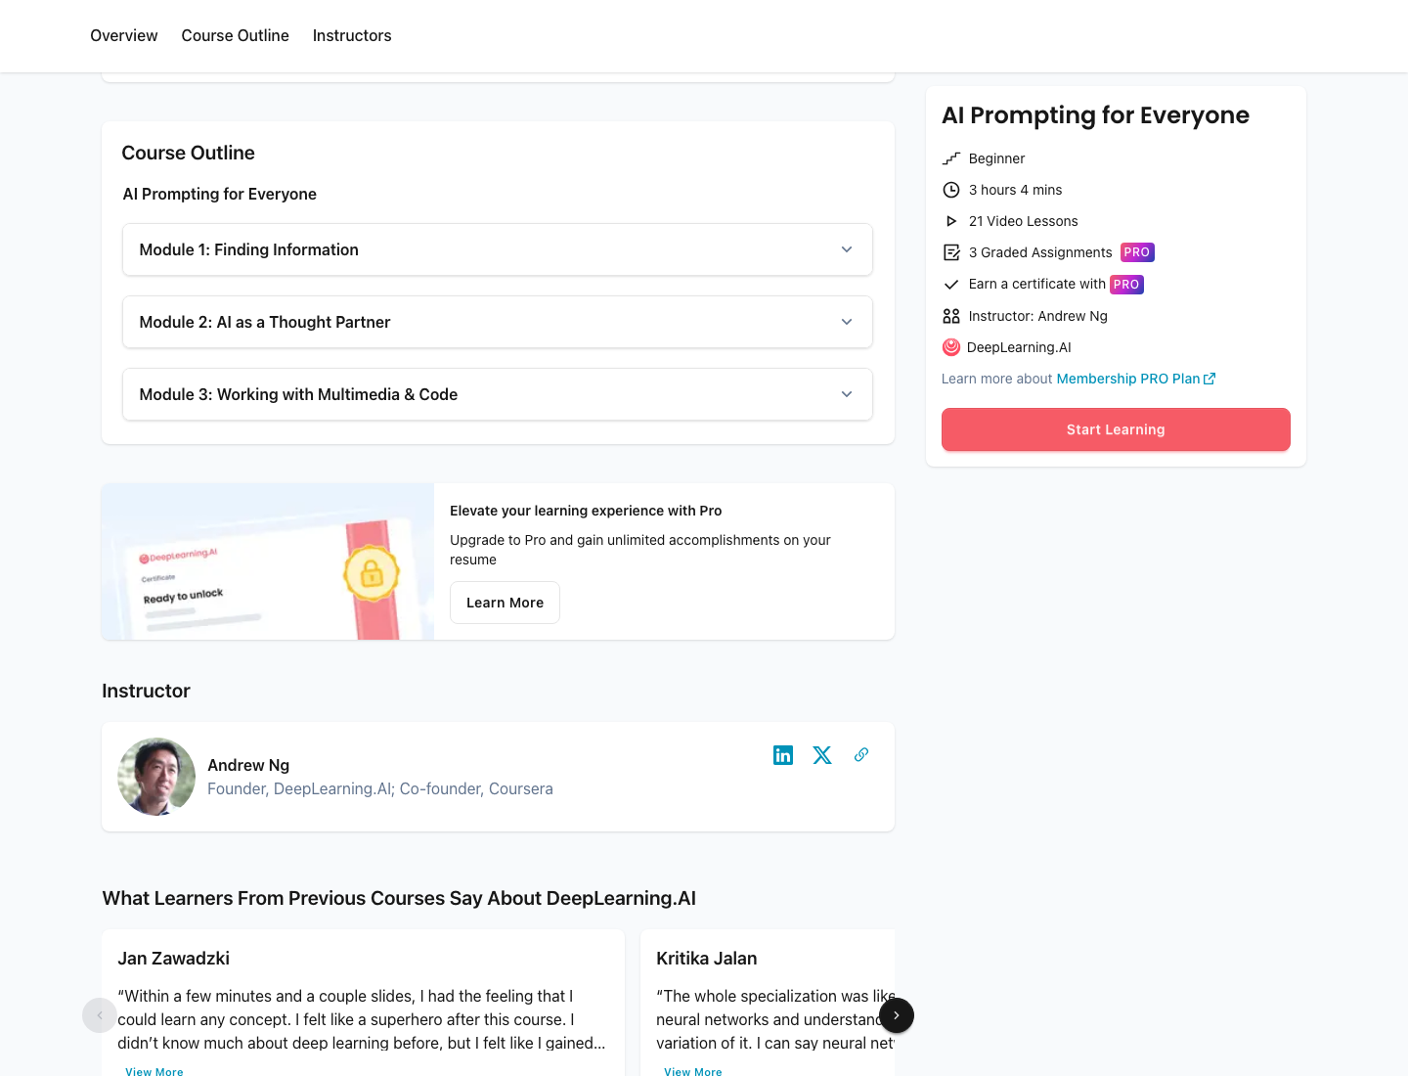The width and height of the screenshot is (1408, 1076).
Task: Click 'Upgrade to Pro and gain unlimited accomplishments' text
Action: tap(640, 550)
